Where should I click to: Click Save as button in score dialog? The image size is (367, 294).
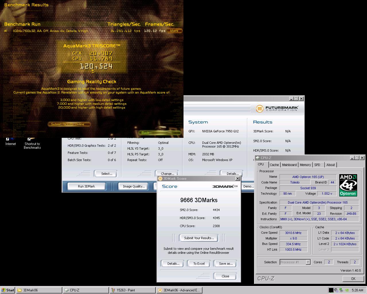tap(226, 264)
